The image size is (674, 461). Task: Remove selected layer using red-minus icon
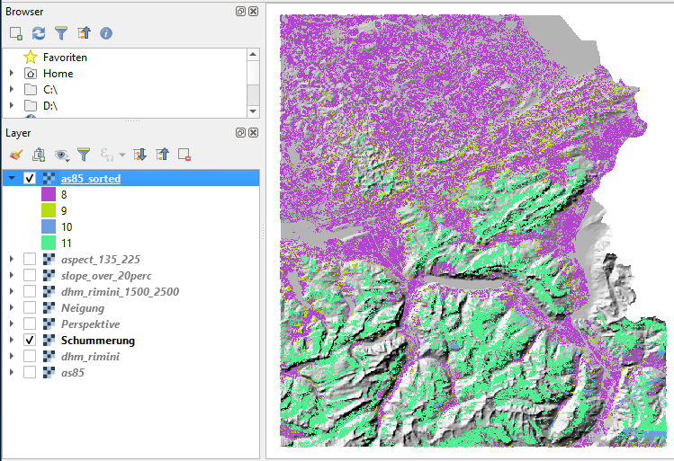pos(184,155)
